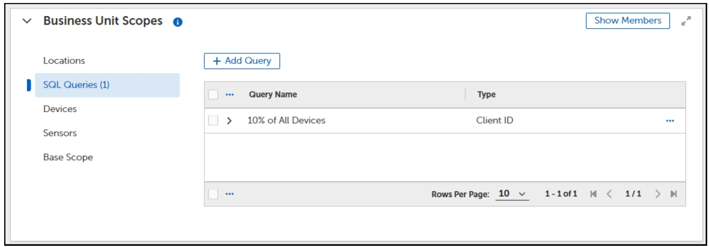Click the Business Unit Scopes info icon

(178, 22)
